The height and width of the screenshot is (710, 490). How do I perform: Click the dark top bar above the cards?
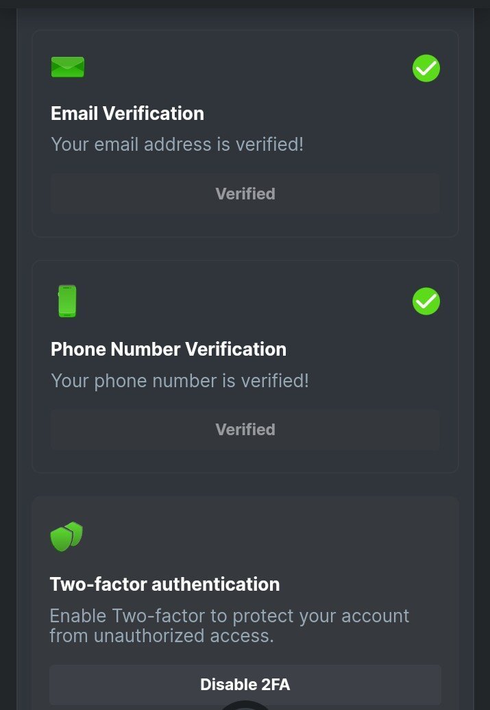pos(245,3)
